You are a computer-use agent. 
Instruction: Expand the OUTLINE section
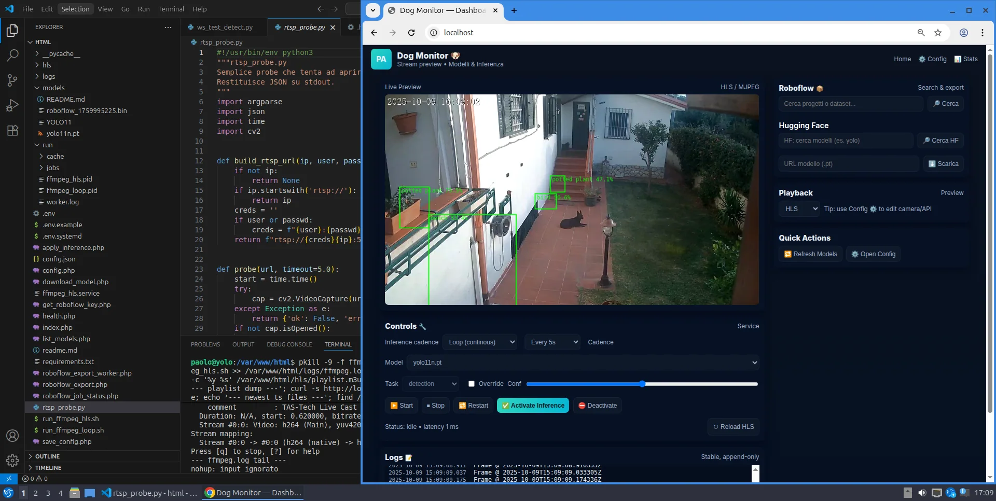[x=48, y=456]
